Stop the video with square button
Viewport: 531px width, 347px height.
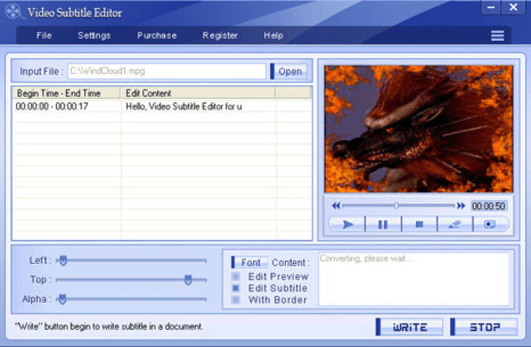(419, 224)
